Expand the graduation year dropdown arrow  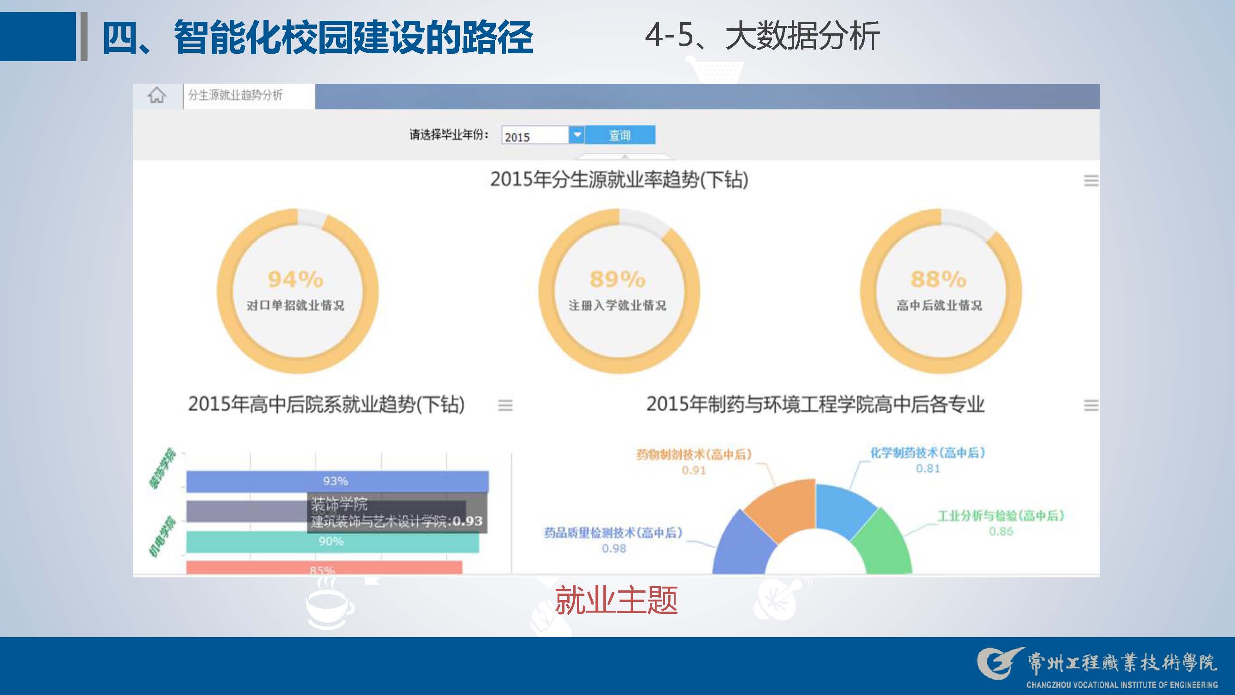click(x=577, y=135)
